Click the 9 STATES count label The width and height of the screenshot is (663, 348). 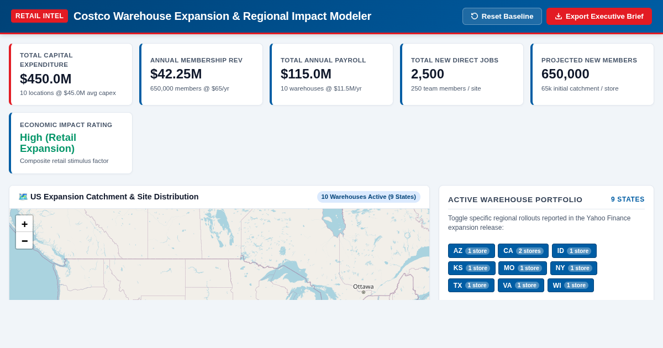628,199
